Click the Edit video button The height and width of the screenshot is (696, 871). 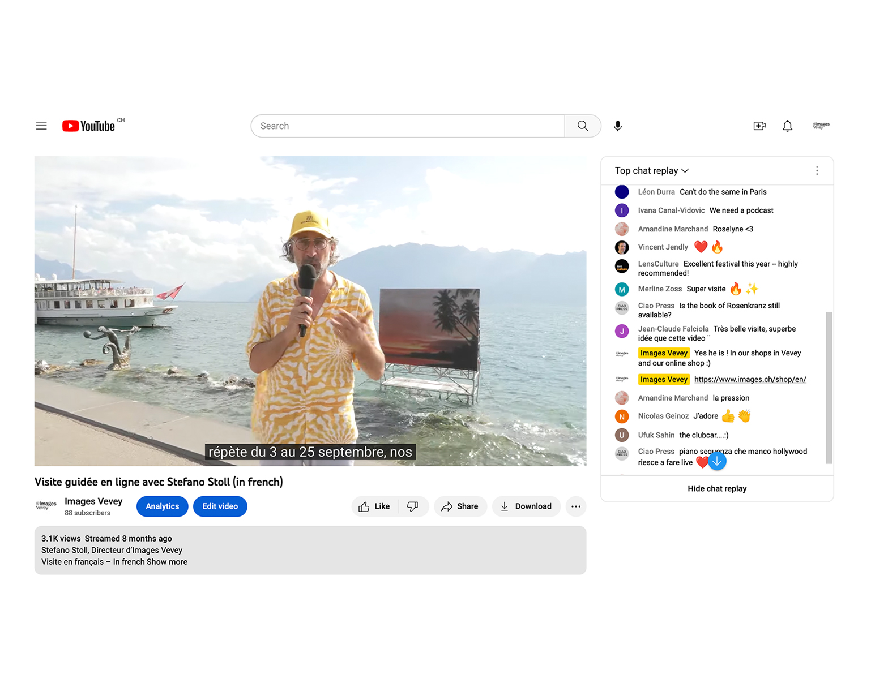click(220, 506)
